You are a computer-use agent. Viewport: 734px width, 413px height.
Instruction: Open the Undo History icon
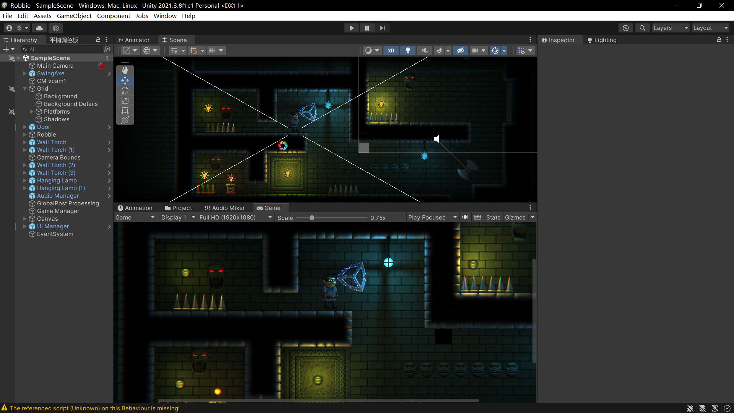(625, 28)
